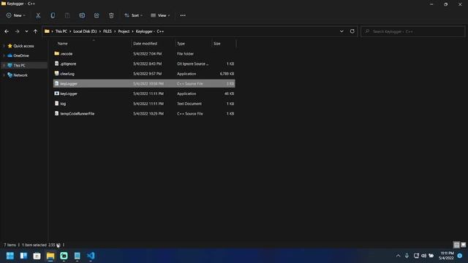This screenshot has height=263, width=468.
Task: Go forward with the right arrow
Action: pyautogui.click(x=17, y=31)
